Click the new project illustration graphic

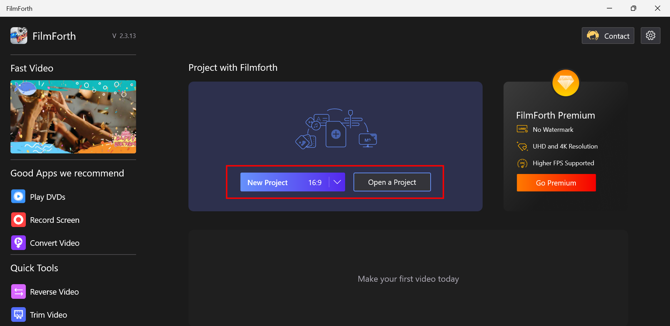[x=336, y=129]
